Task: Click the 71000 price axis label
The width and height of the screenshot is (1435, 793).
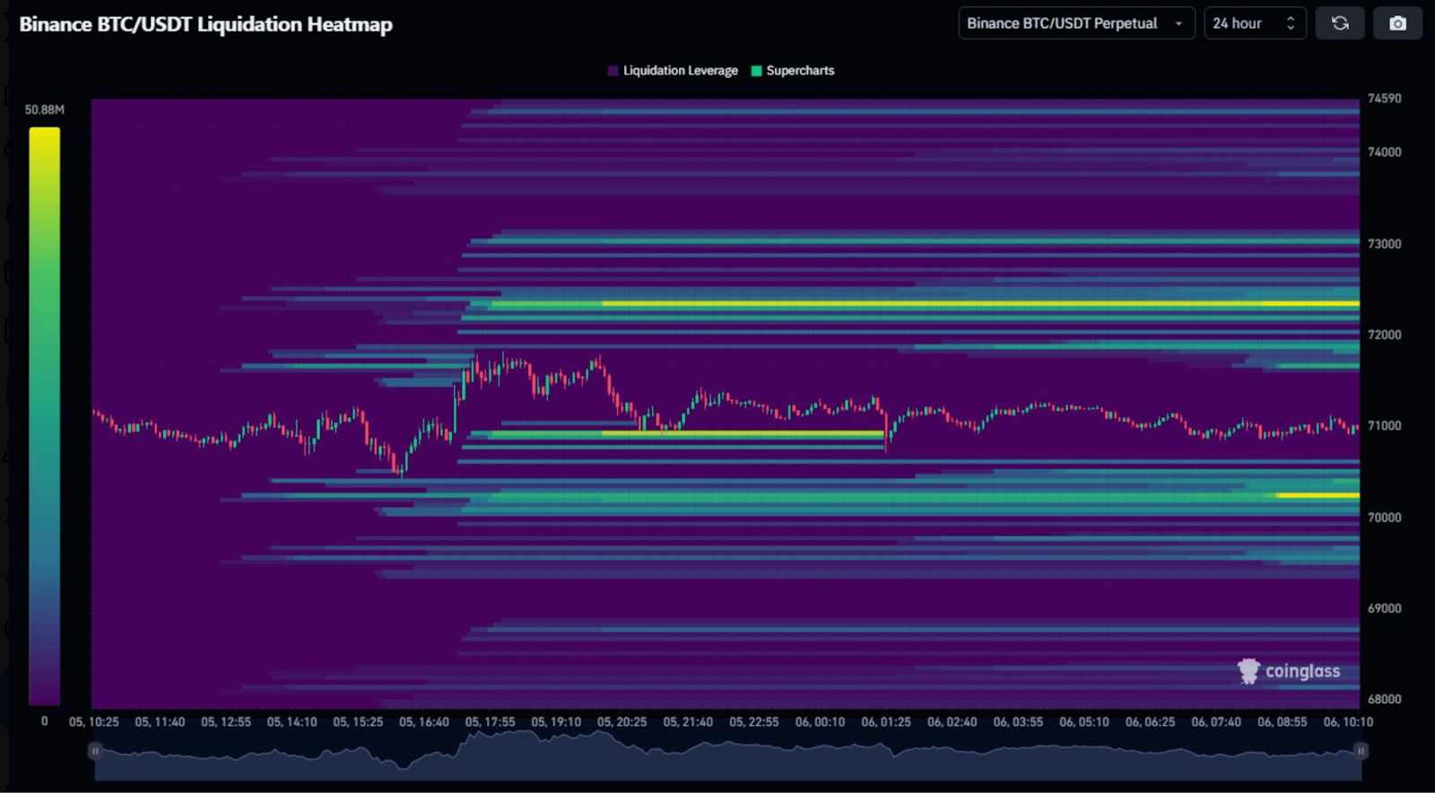Action: pos(1384,426)
